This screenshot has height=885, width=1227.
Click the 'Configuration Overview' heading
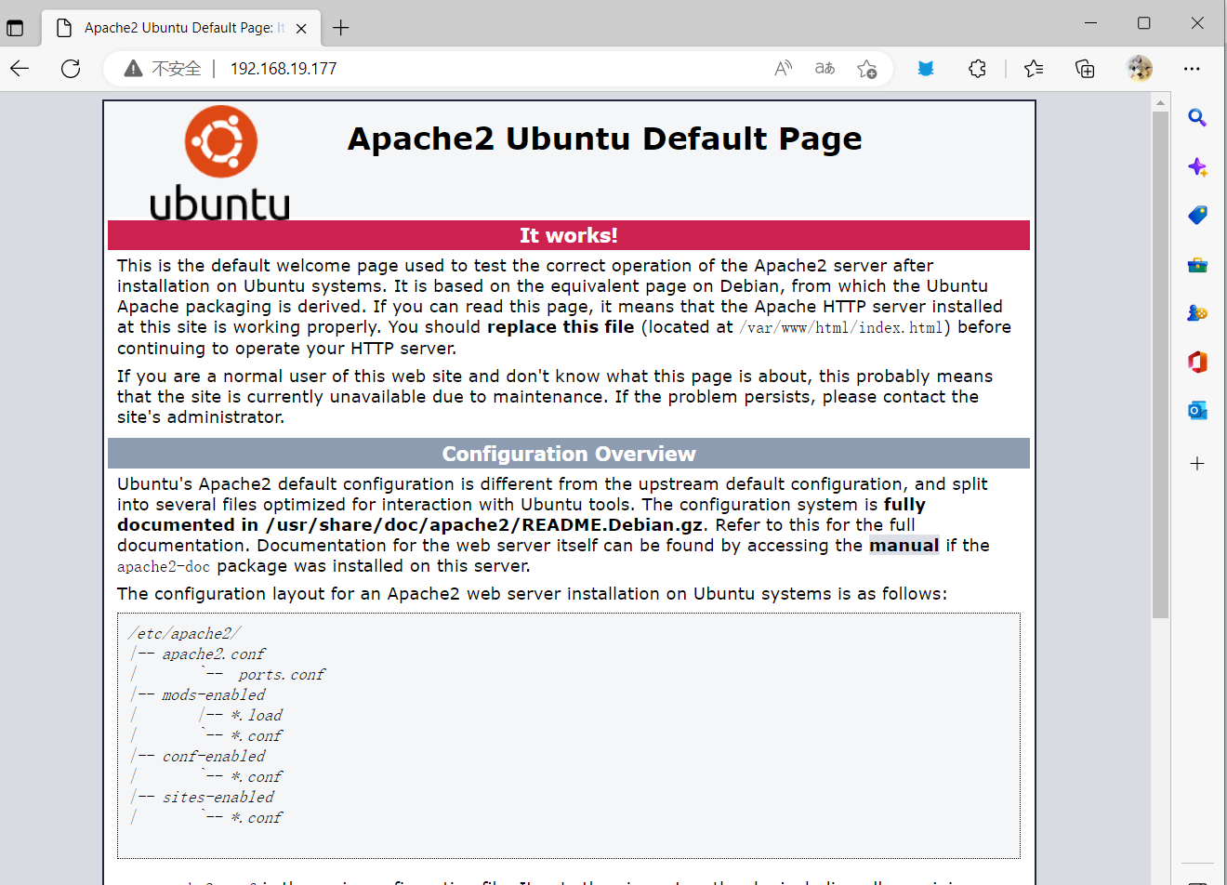click(569, 454)
